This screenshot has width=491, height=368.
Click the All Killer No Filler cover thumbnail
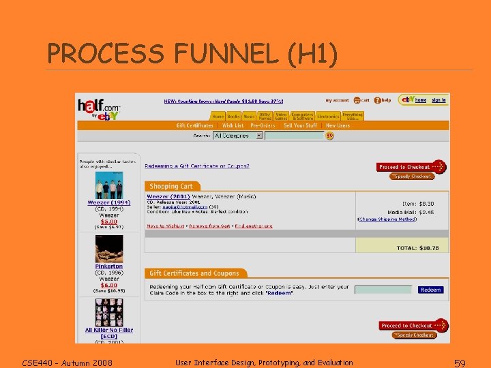pyautogui.click(x=109, y=313)
